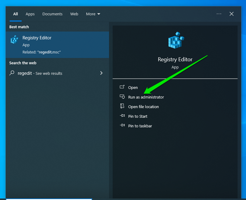Open the three-dot options menu
This screenshot has width=246, height=200.
[219, 14]
